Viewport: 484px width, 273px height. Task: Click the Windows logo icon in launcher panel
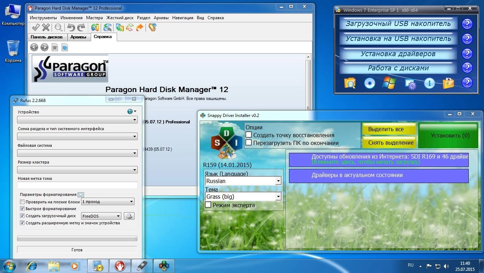(389, 83)
